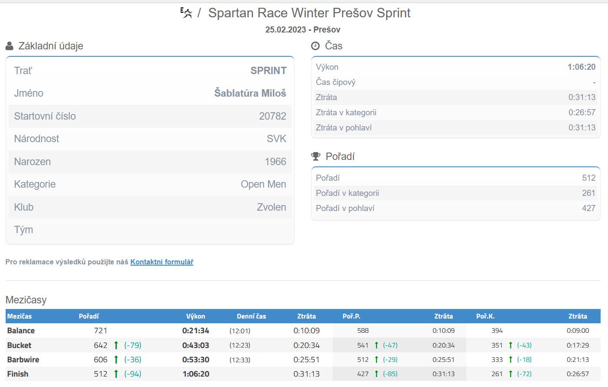Click the green arrow next to Bucket Poř.K. 351
608x387 pixels.
511,345
